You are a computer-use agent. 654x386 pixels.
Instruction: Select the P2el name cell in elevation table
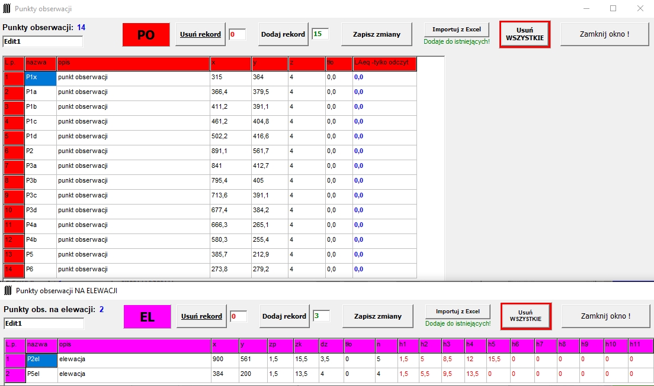pos(41,359)
